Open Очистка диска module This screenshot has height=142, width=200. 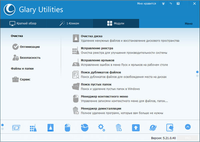point(92,36)
